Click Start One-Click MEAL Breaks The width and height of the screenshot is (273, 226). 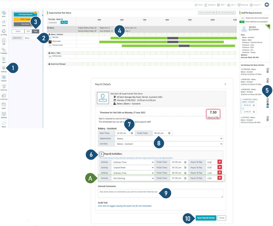point(226,13)
